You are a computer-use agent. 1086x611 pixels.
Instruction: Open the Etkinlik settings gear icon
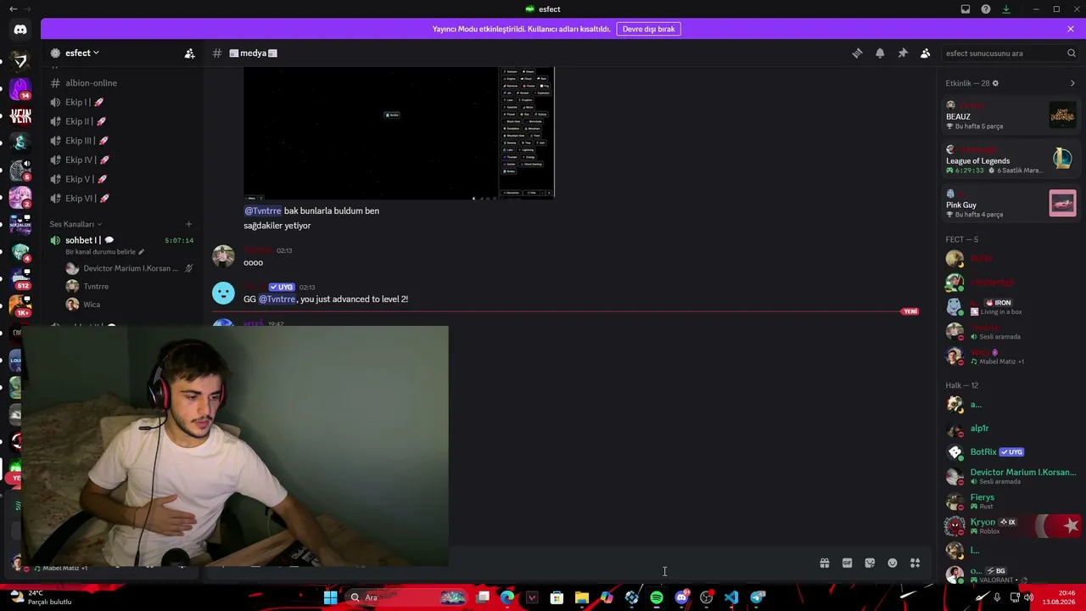[995, 83]
